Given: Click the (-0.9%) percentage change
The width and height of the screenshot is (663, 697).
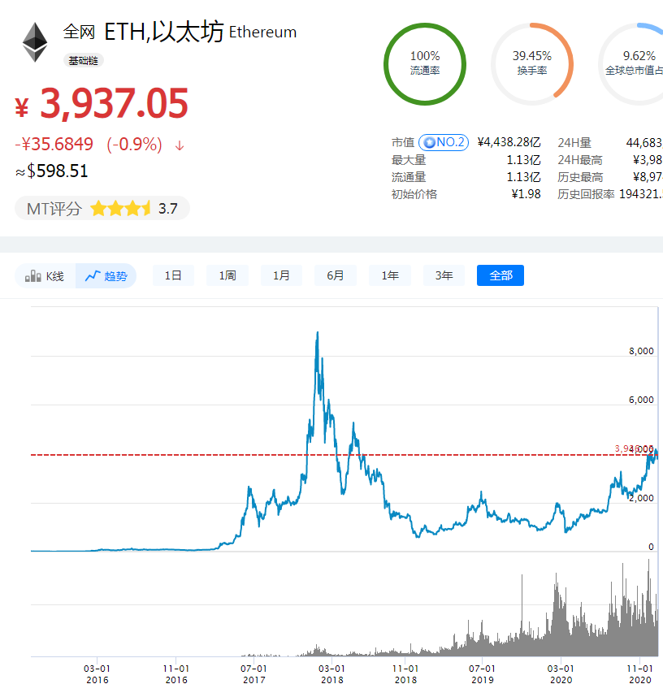Looking at the screenshot, I should 134,145.
